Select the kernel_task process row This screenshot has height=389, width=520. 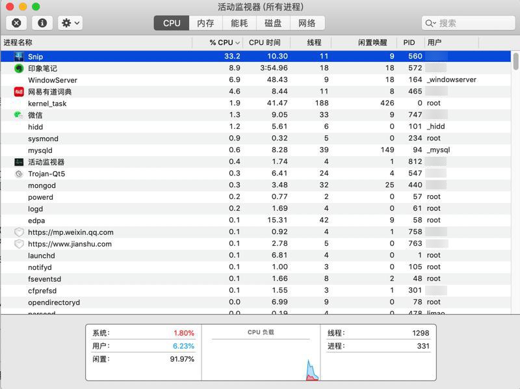pyautogui.click(x=255, y=103)
